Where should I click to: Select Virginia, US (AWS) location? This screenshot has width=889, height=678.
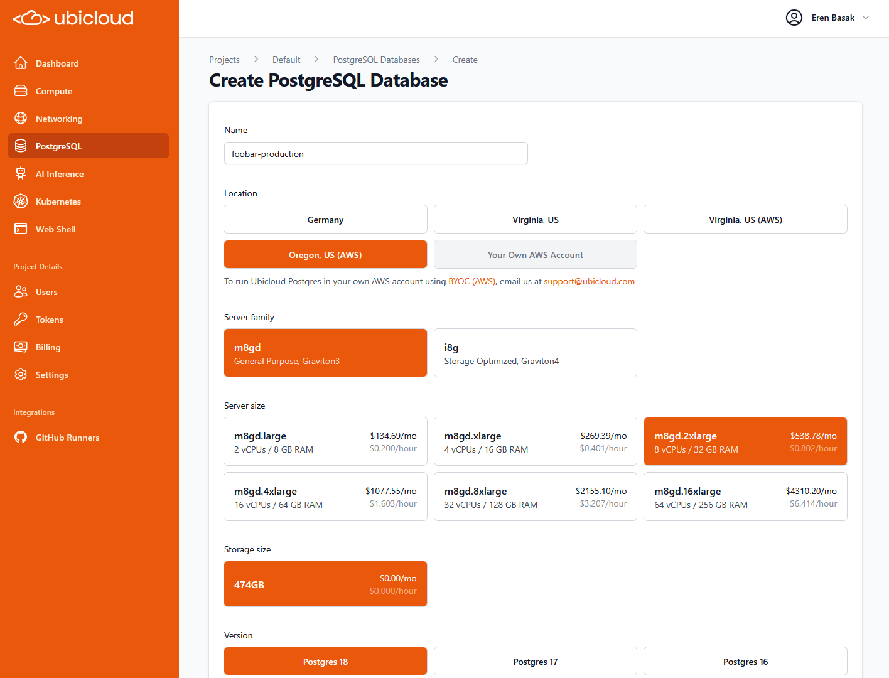745,220
